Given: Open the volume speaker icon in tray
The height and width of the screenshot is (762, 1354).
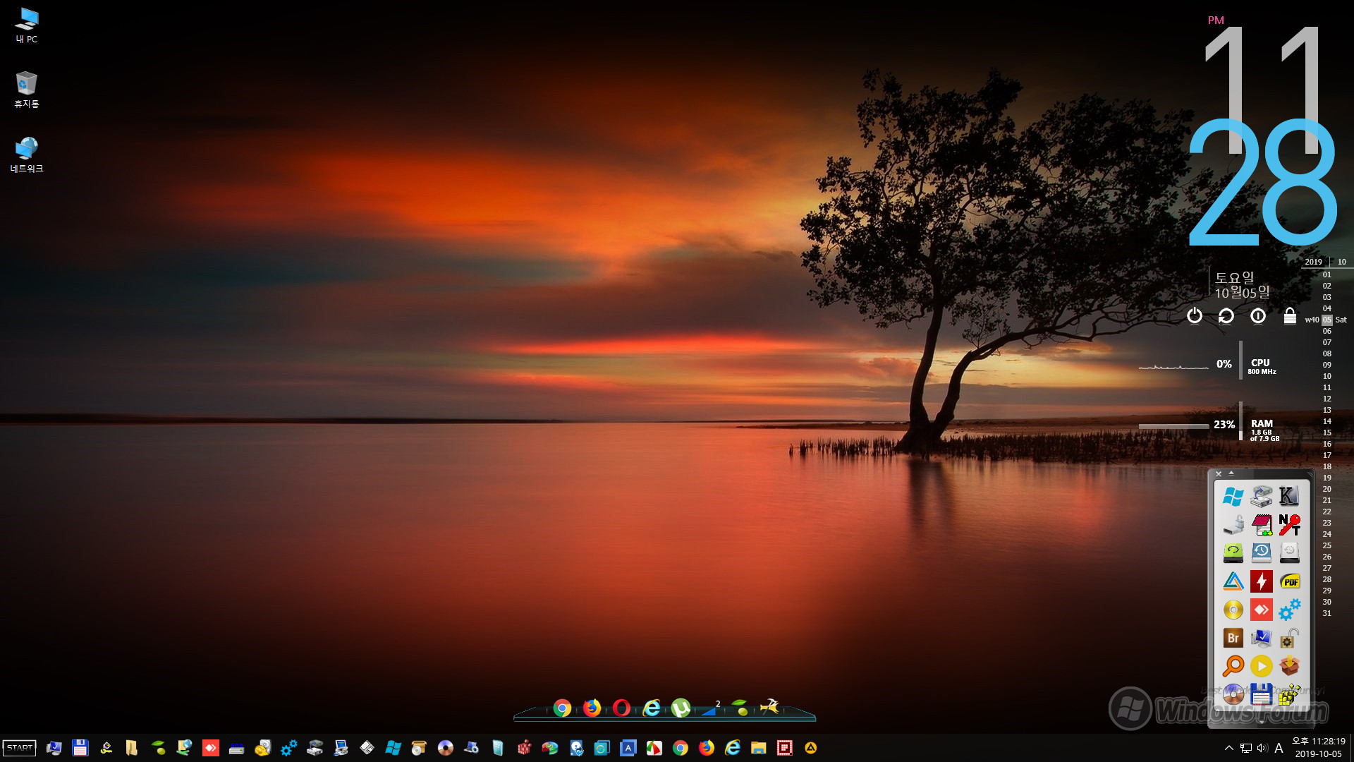Looking at the screenshot, I should click(x=1262, y=748).
